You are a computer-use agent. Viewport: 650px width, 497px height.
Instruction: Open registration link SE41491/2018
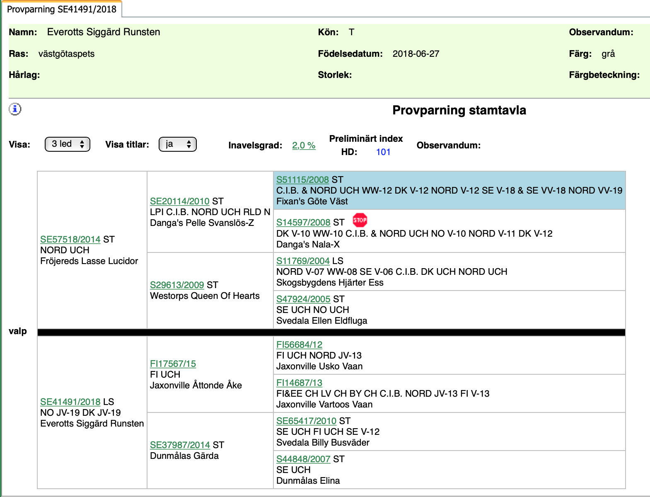[x=70, y=402]
